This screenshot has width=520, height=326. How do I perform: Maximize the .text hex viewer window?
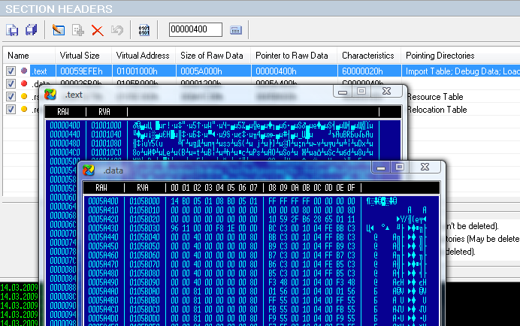pos(361,91)
